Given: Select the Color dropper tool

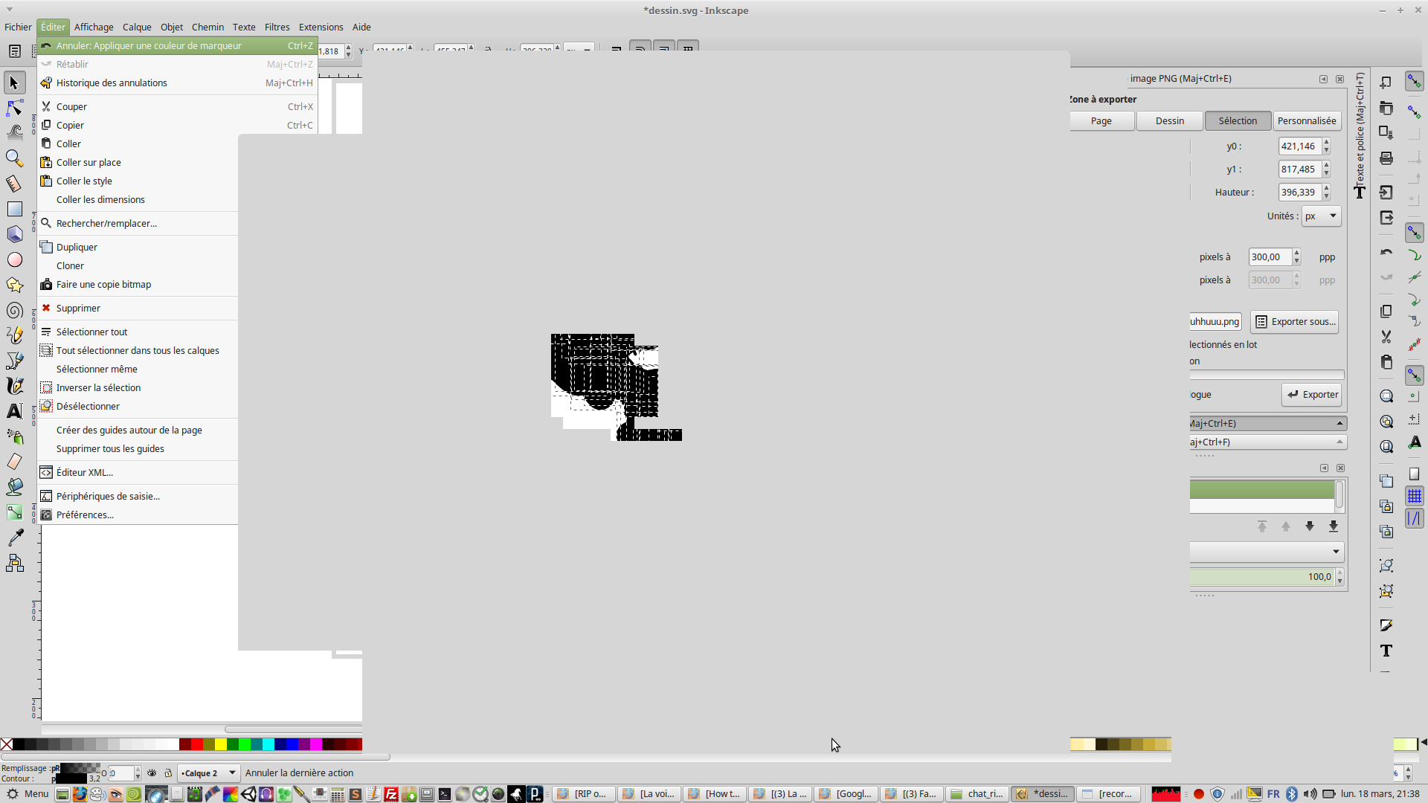Looking at the screenshot, I should (14, 538).
